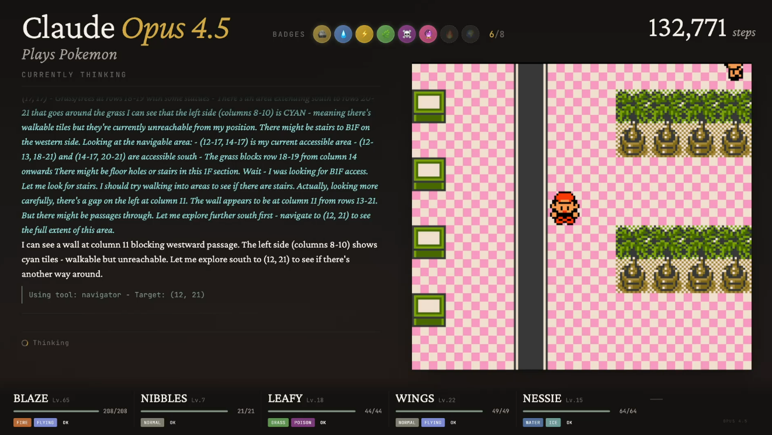
Task: Click NIBBLES's NORMAL type tag
Action: pos(153,423)
